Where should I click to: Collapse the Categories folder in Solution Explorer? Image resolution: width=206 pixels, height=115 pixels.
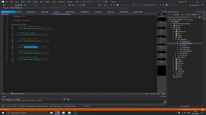176,39
